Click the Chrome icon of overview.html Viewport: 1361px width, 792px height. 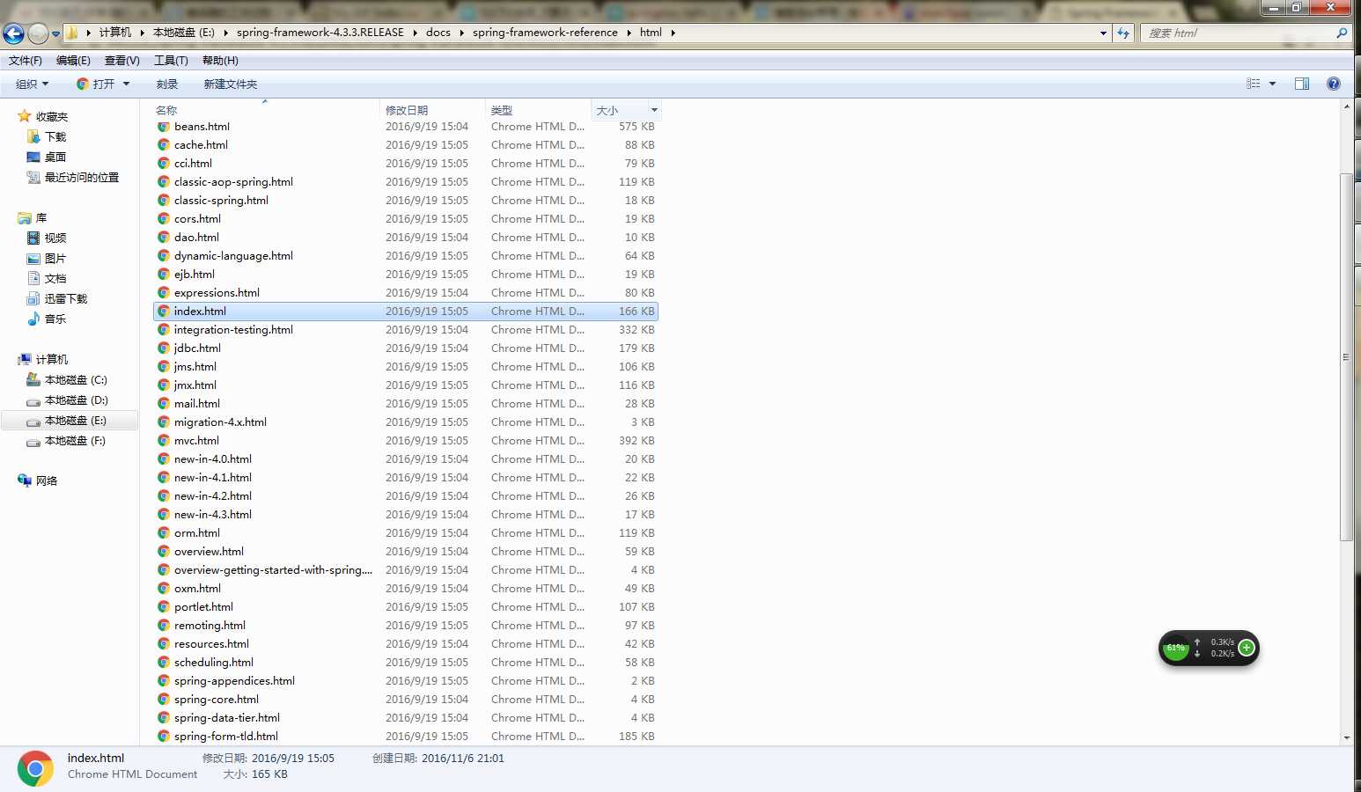(x=164, y=551)
